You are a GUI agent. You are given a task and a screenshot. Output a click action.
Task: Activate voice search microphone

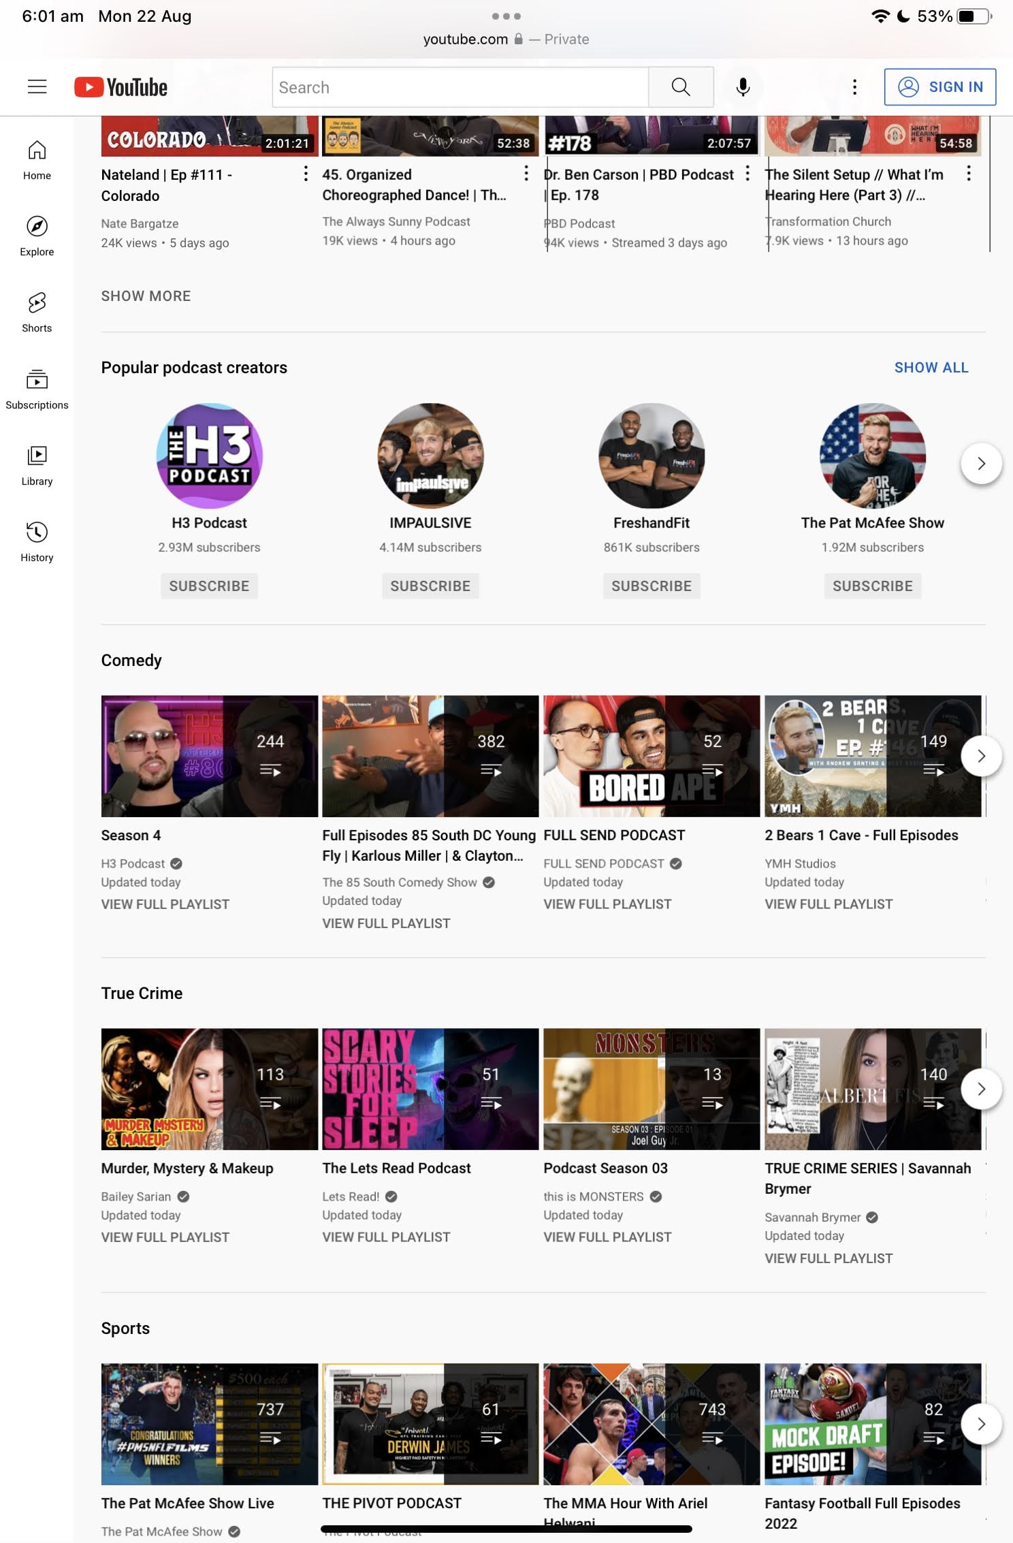point(743,87)
